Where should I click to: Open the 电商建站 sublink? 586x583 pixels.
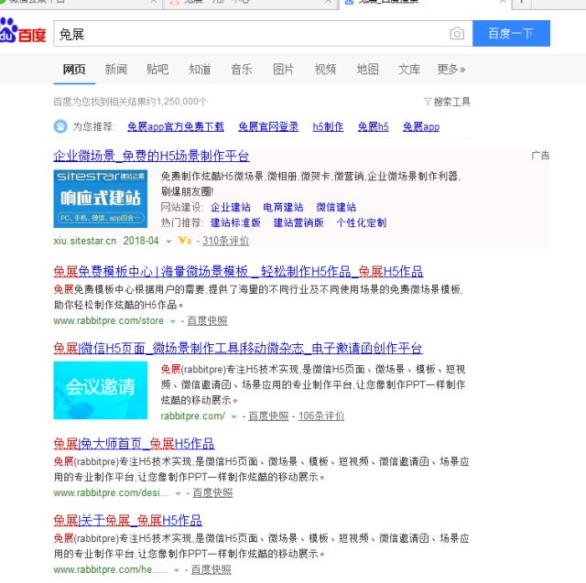pos(283,207)
